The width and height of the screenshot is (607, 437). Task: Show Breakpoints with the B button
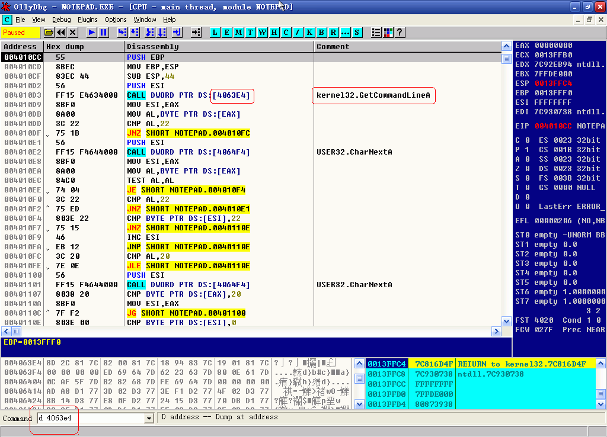[x=321, y=33]
